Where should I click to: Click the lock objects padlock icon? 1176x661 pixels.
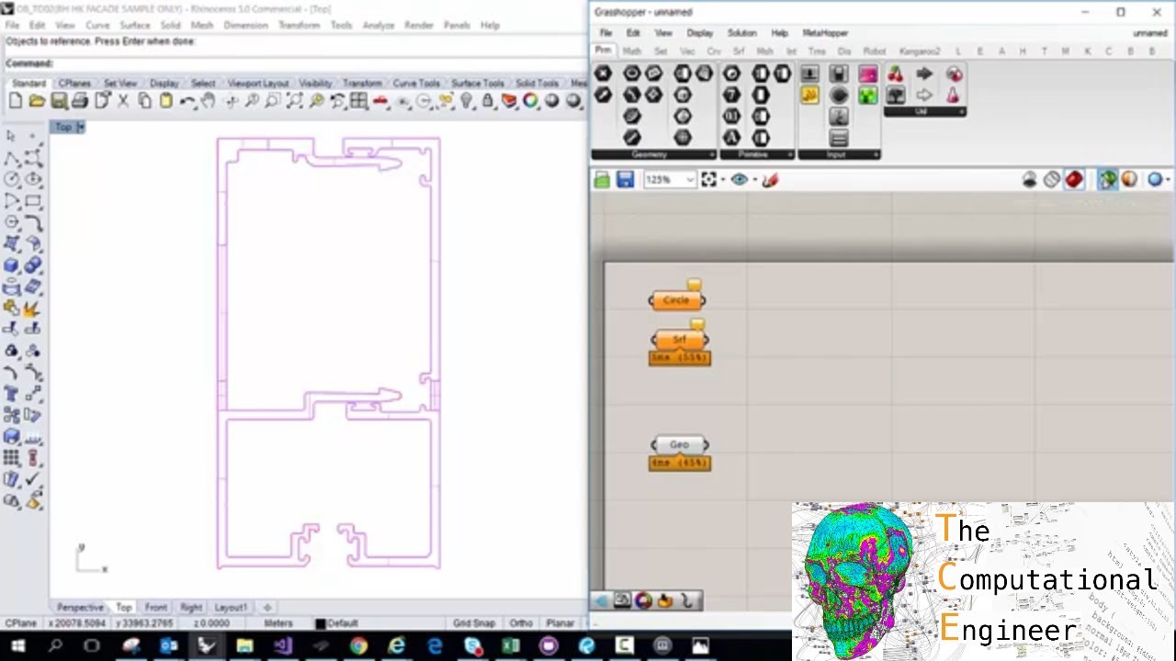[488, 101]
